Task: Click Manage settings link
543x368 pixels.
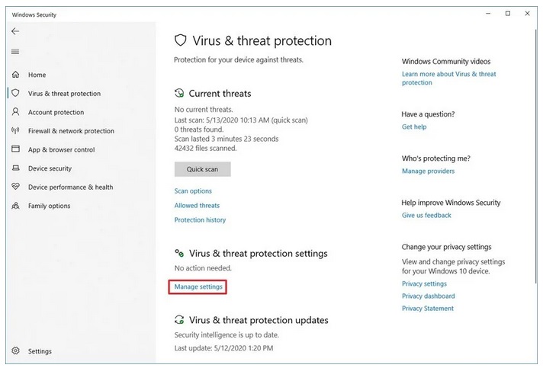Action: click(198, 286)
